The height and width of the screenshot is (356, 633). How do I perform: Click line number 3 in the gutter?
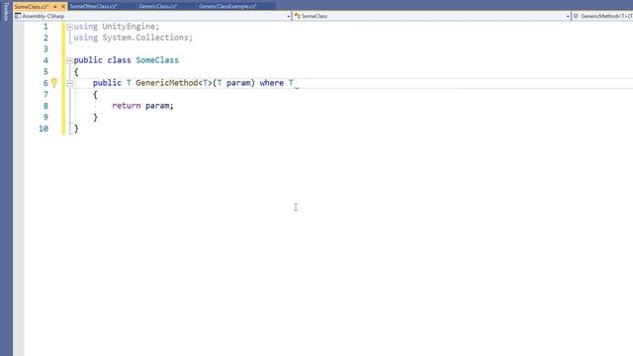click(45, 48)
